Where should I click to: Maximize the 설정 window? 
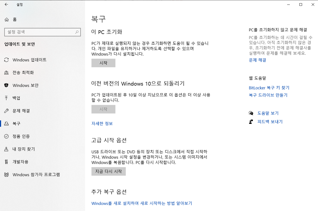click(x=301, y=4)
